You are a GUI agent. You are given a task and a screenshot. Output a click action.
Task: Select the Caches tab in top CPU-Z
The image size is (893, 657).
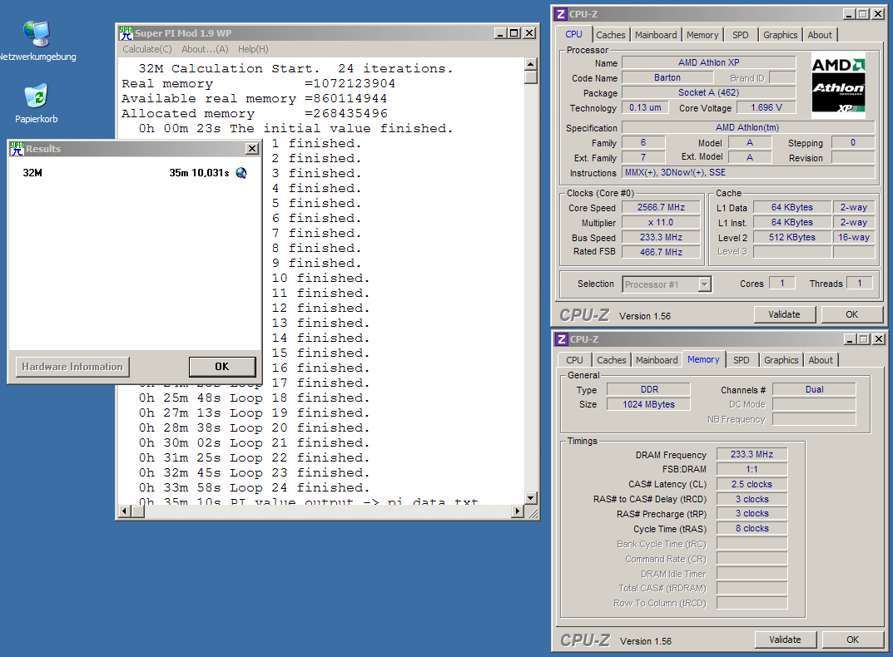tap(611, 35)
